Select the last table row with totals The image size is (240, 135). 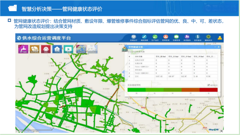[x=173, y=76]
